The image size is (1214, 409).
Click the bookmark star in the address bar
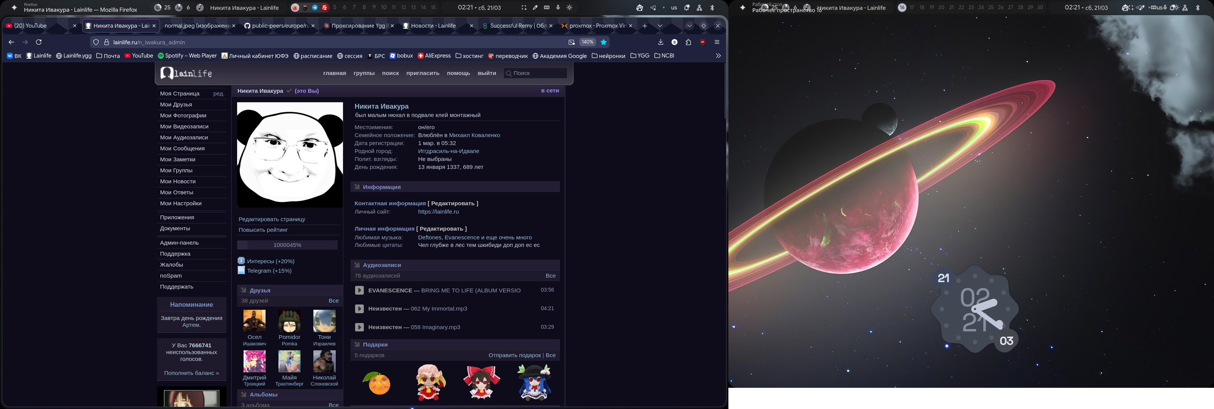[x=603, y=42]
